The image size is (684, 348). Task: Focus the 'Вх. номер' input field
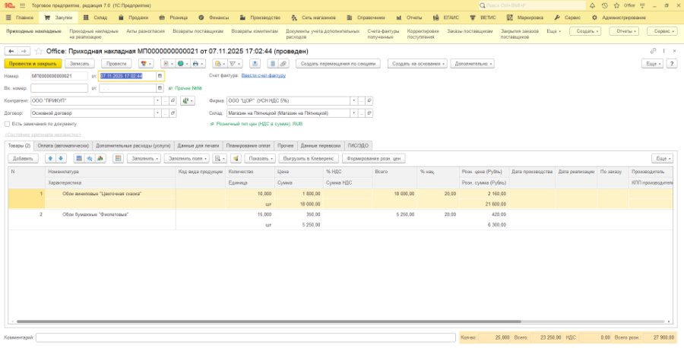click(x=59, y=88)
